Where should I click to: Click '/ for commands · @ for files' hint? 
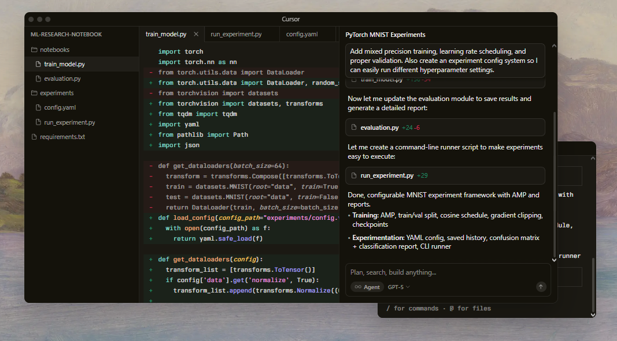438,308
